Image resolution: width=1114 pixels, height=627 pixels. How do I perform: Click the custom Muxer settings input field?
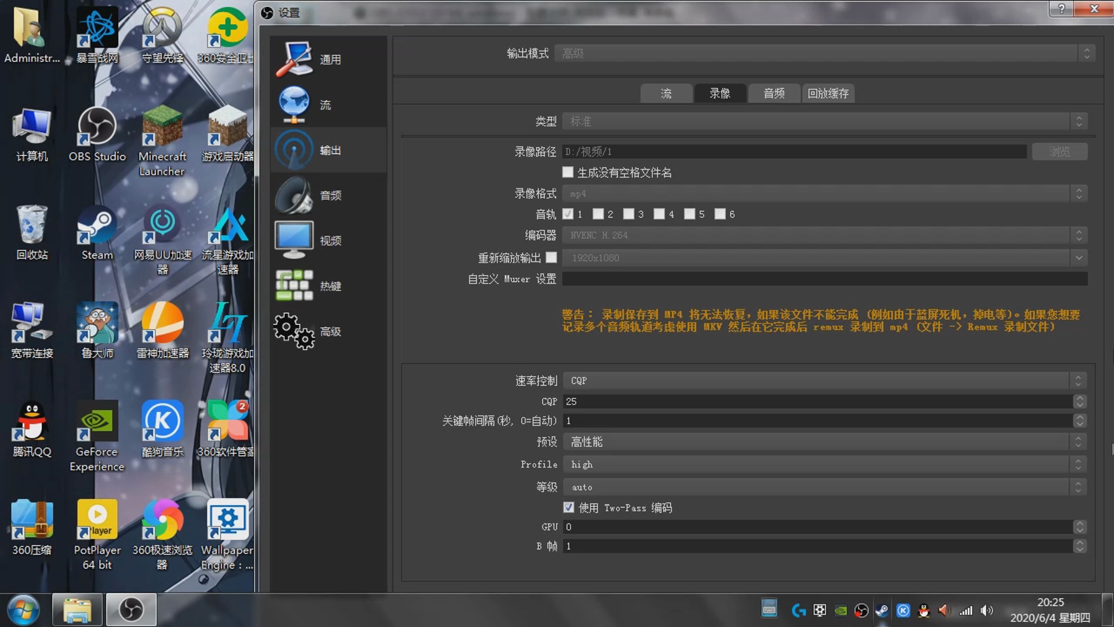point(824,279)
